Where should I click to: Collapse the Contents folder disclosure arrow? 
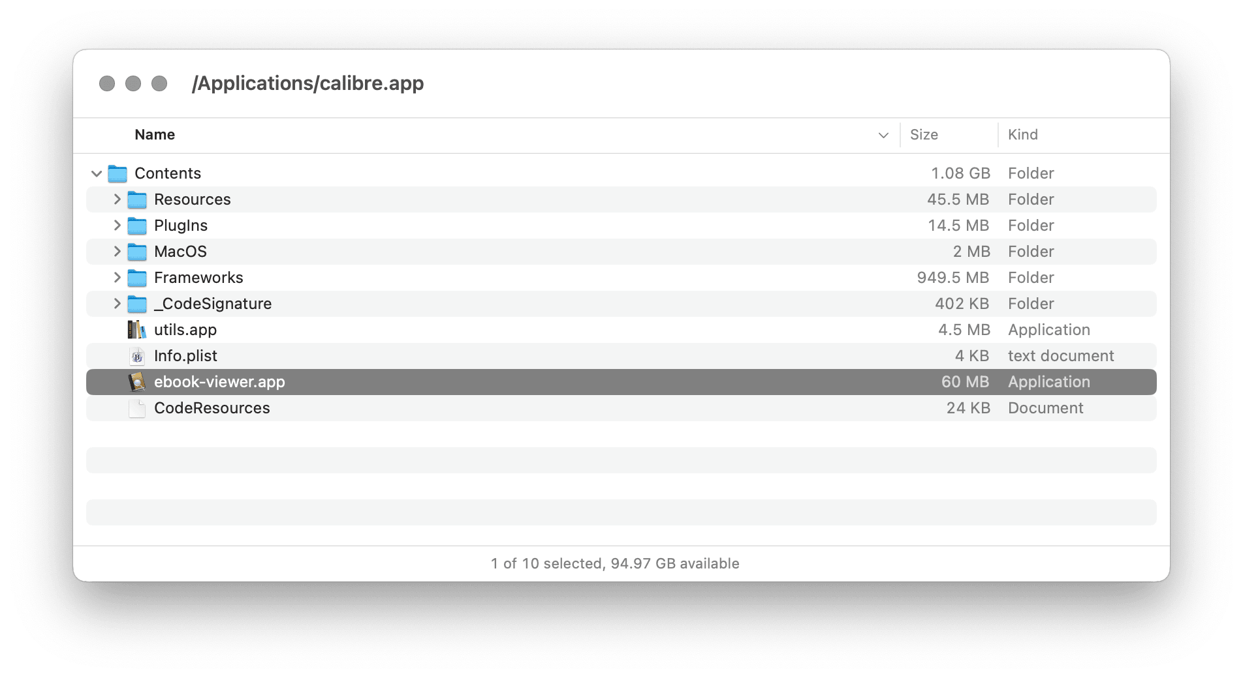pos(97,173)
